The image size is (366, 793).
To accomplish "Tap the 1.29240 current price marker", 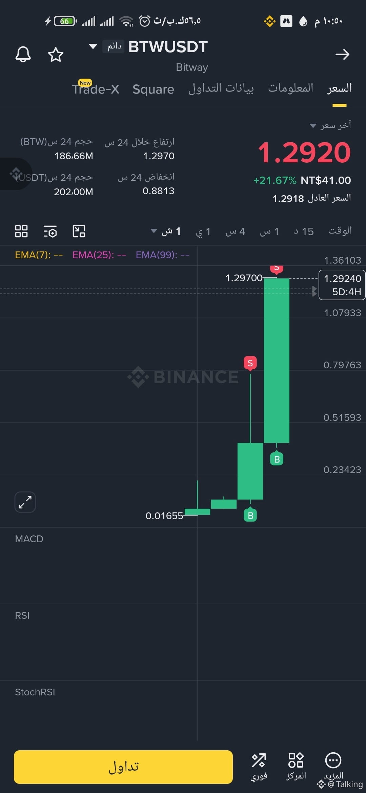I will [x=342, y=285].
